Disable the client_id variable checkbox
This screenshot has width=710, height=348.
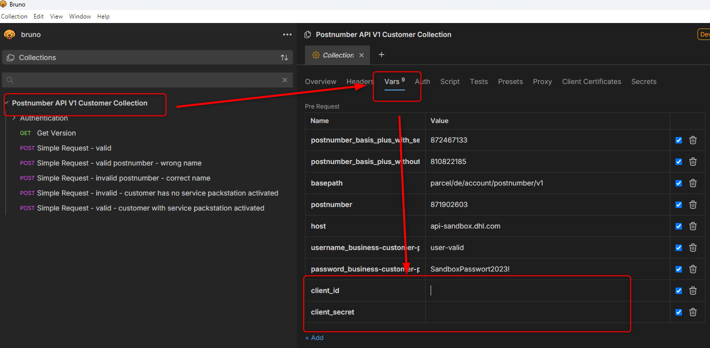click(x=678, y=291)
